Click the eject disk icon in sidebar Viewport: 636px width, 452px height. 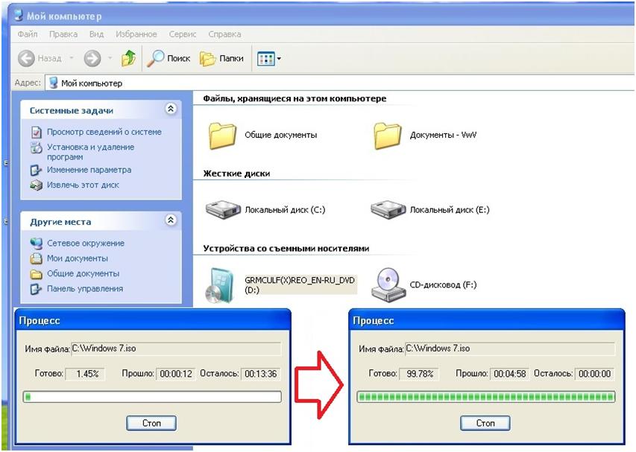[37, 185]
